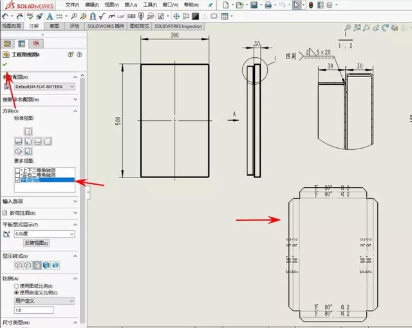Click the Center Mark crosshair icon

pos(176,16)
